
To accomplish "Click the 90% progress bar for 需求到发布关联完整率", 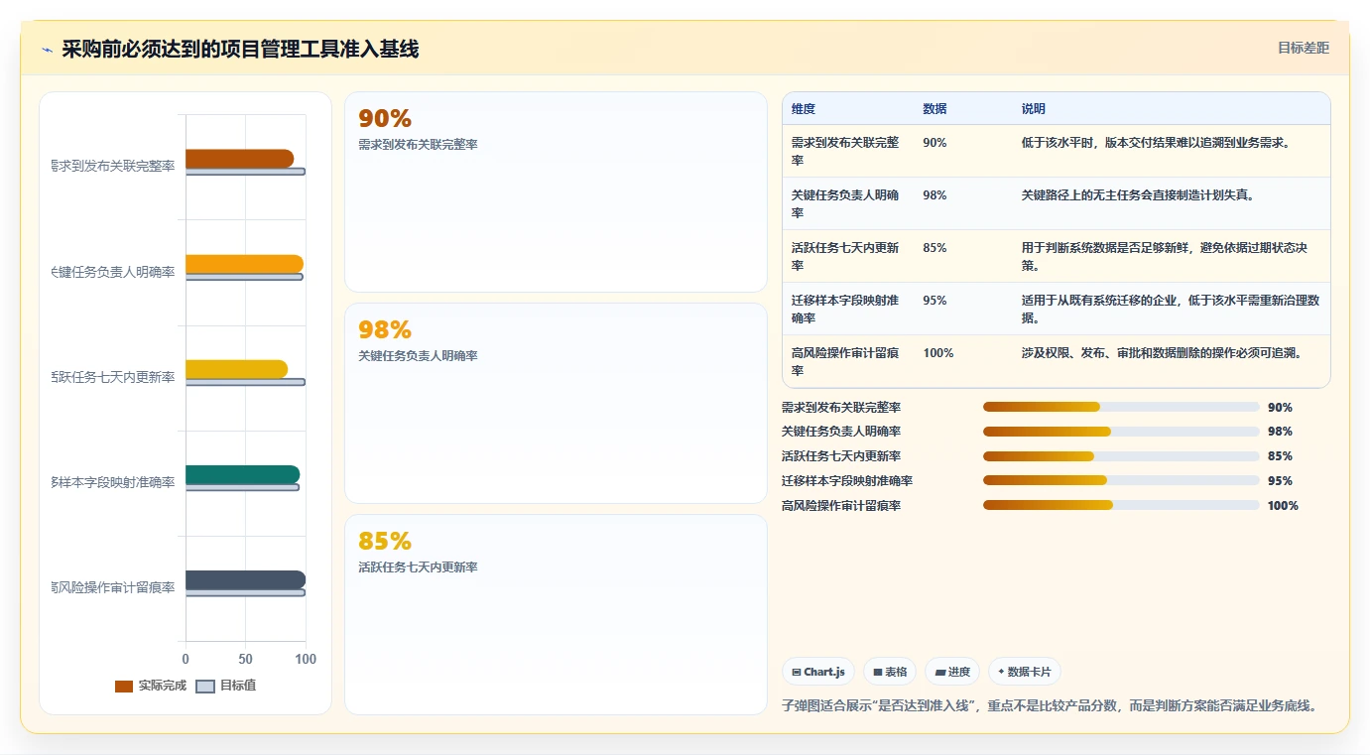I will click(x=1121, y=407).
